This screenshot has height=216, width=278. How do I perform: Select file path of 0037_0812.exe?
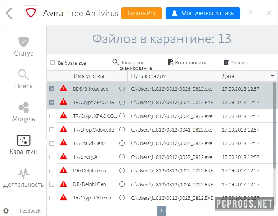(x=171, y=157)
